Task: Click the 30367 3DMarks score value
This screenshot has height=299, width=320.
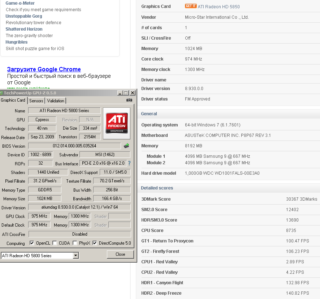Action: (302, 199)
